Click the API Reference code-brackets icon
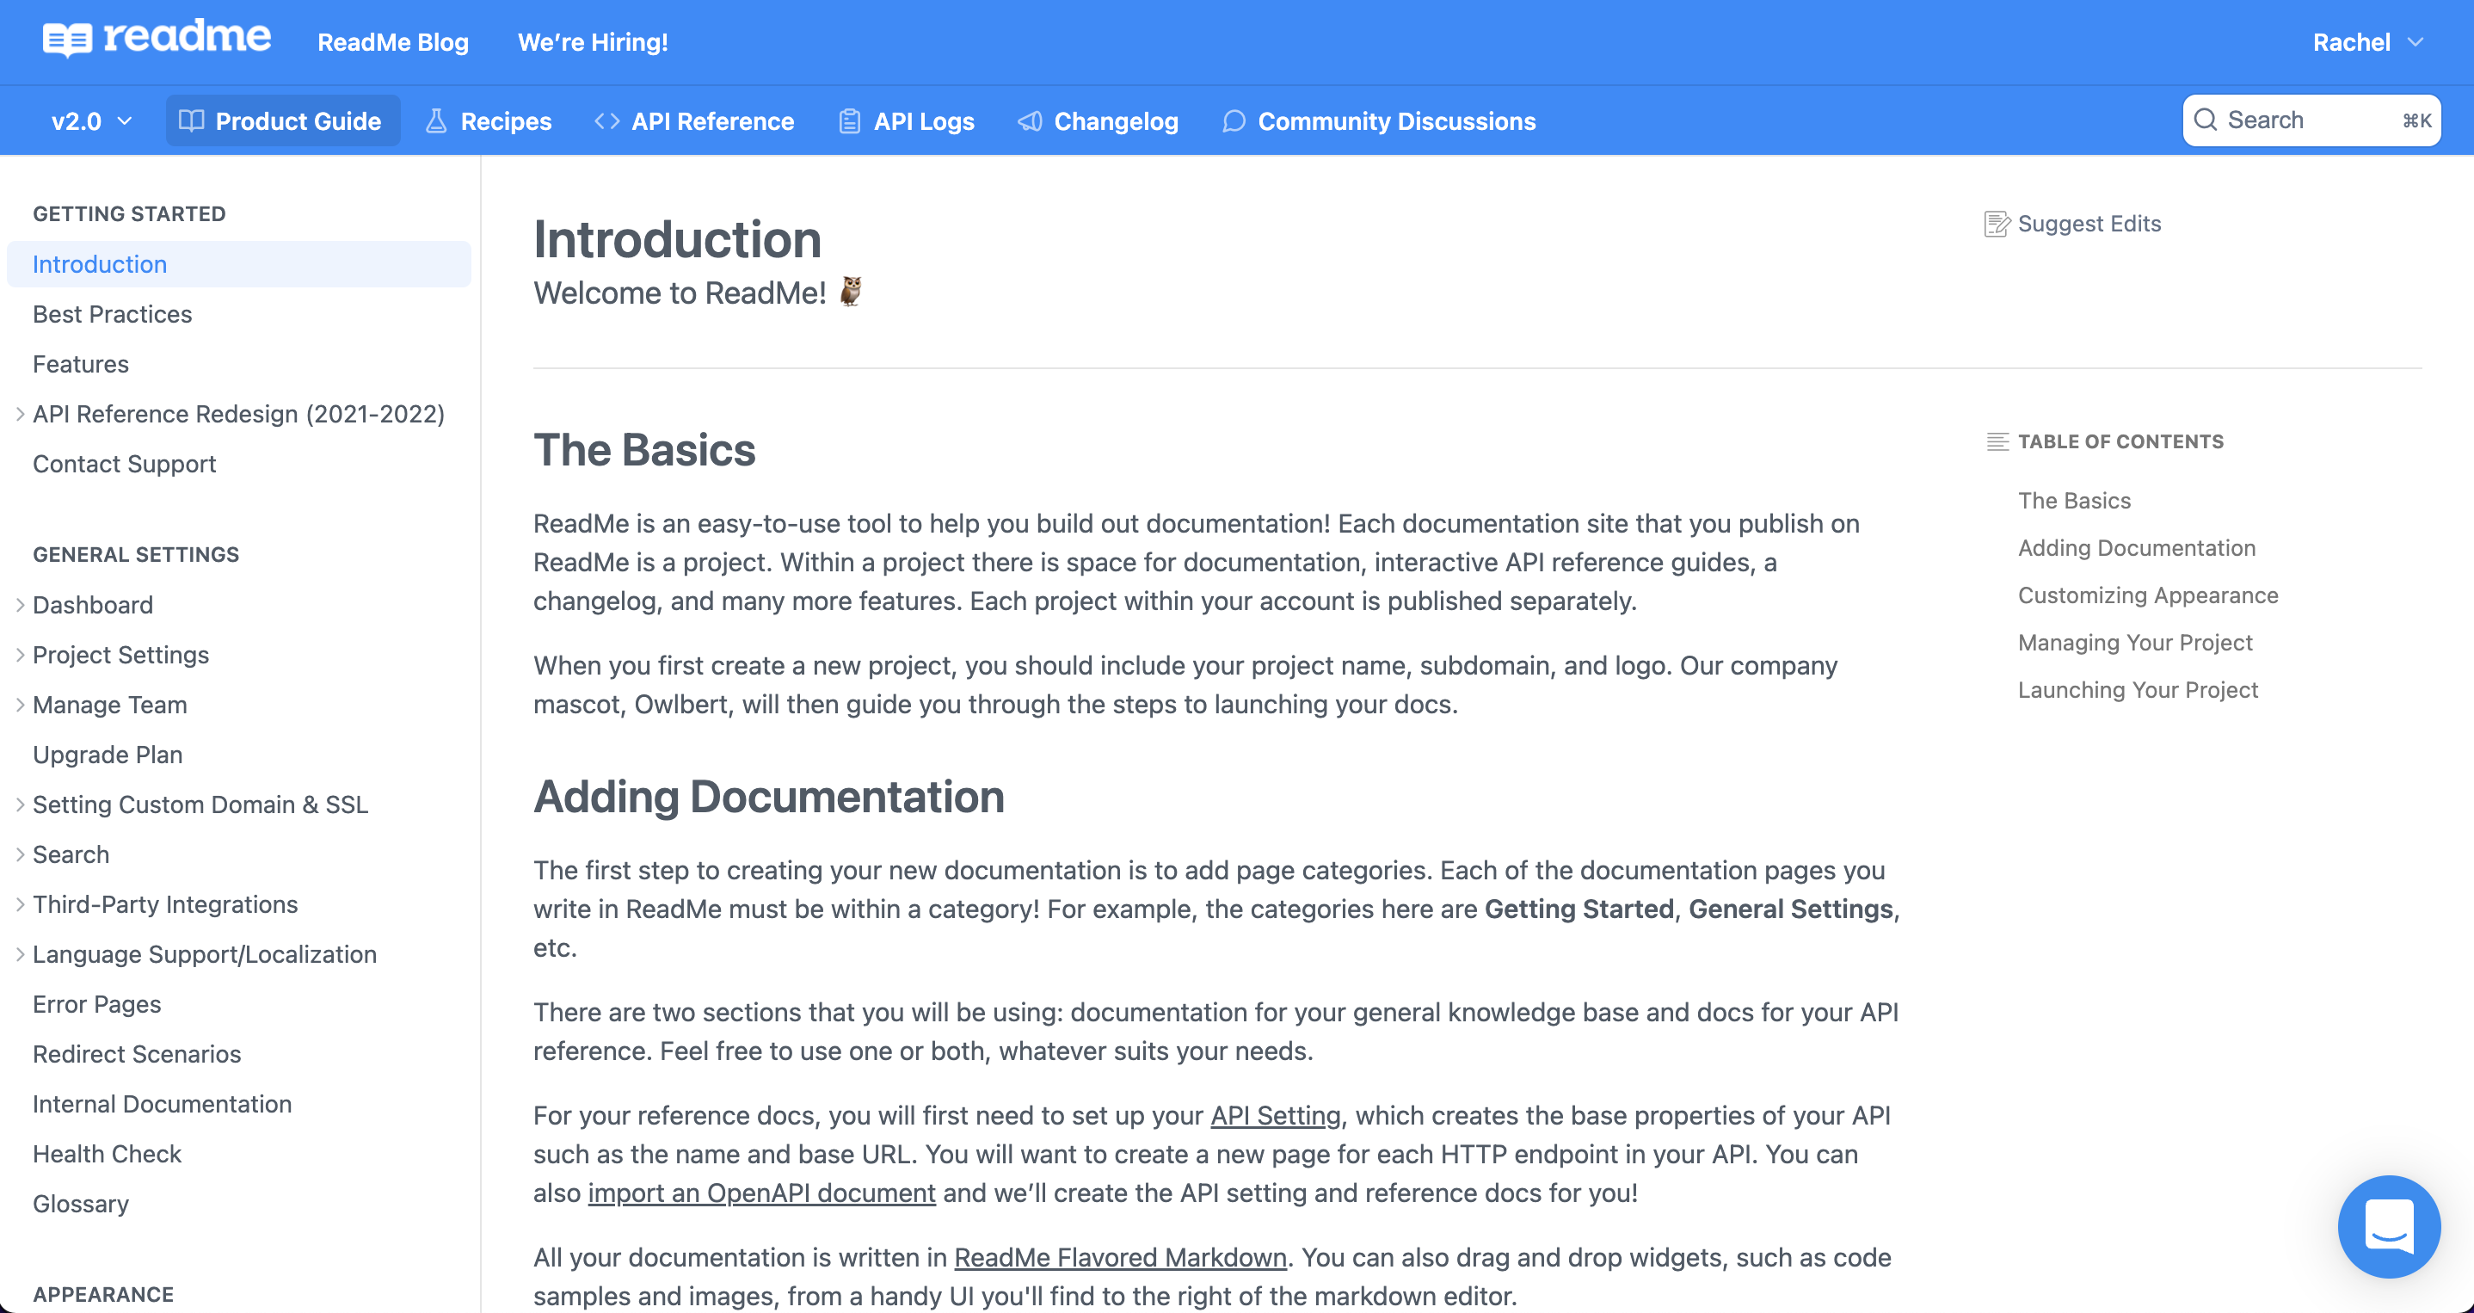 607,121
